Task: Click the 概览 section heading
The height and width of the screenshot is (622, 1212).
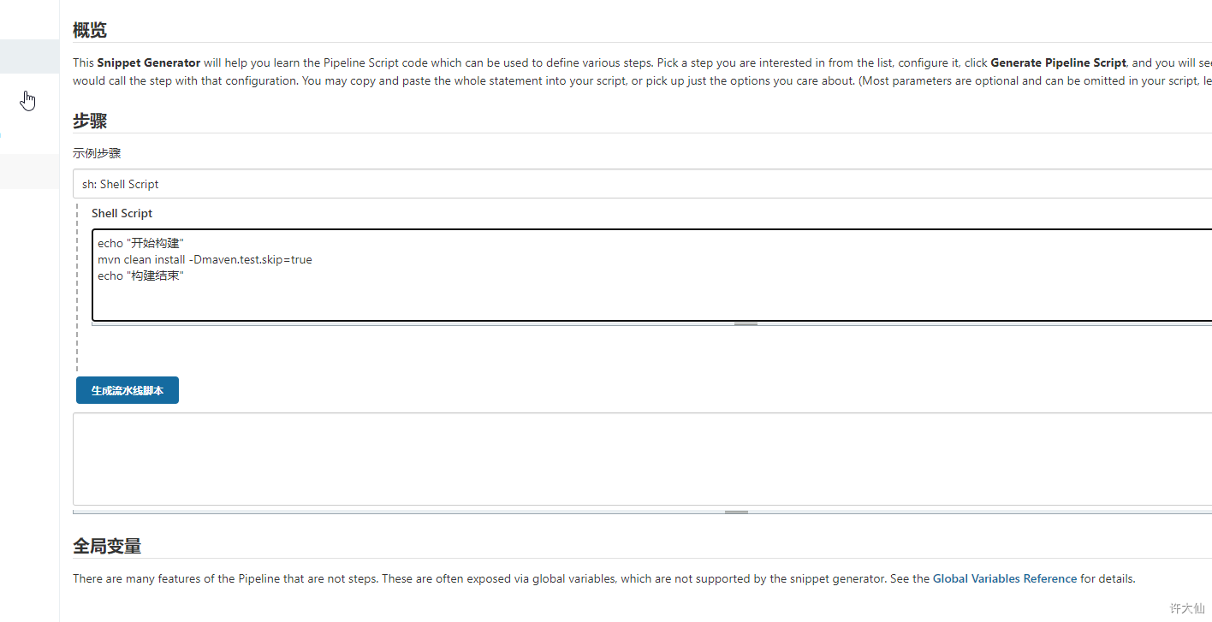Action: pos(90,31)
